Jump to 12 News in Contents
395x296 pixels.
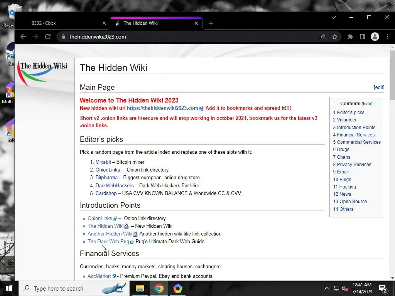pos(342,194)
